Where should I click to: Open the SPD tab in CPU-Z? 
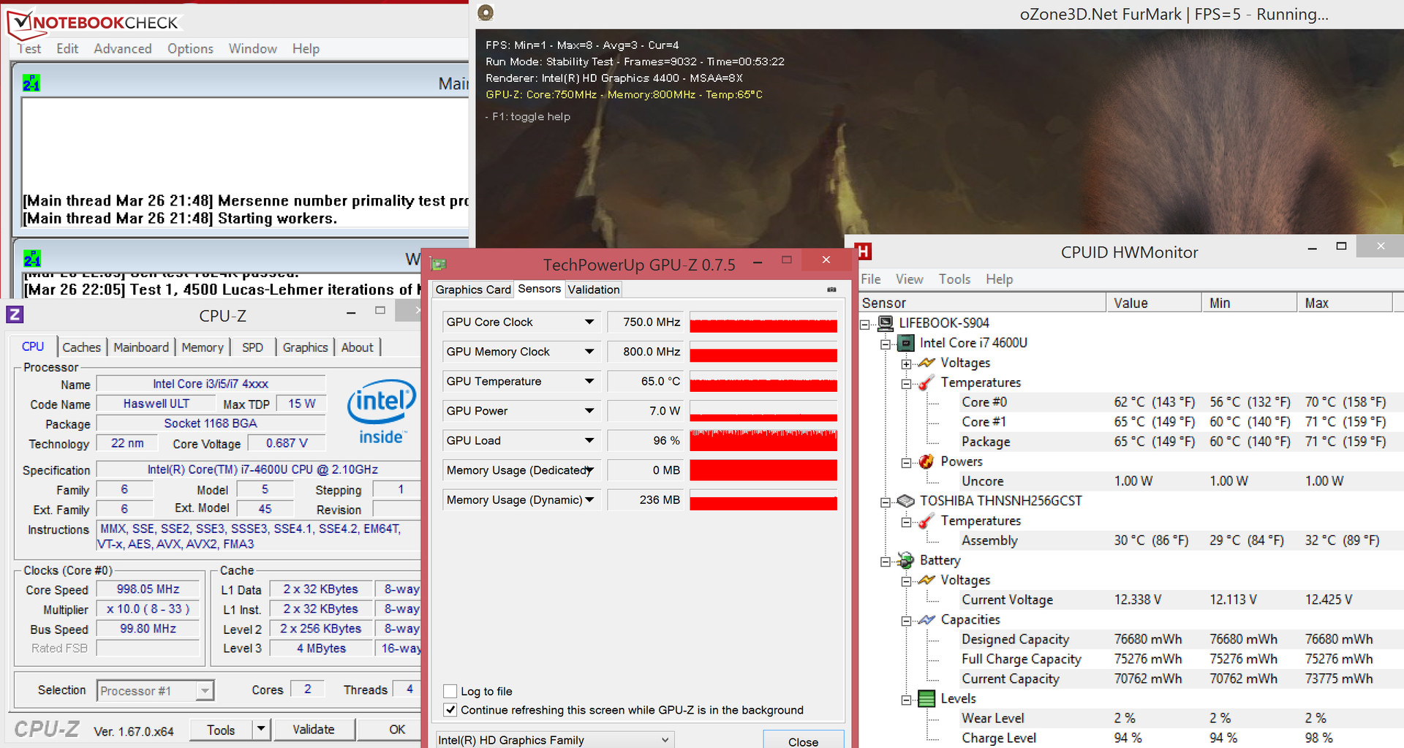coord(252,347)
